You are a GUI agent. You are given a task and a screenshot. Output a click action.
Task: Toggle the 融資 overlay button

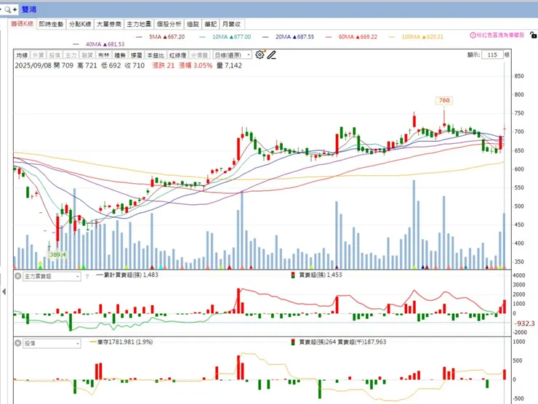point(87,55)
